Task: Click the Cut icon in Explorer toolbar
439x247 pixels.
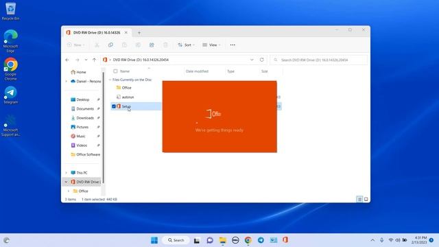Action: tap(97, 45)
